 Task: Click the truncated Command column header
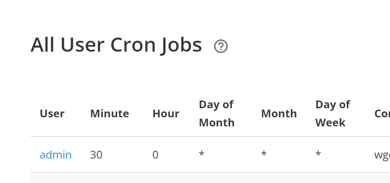(x=382, y=114)
